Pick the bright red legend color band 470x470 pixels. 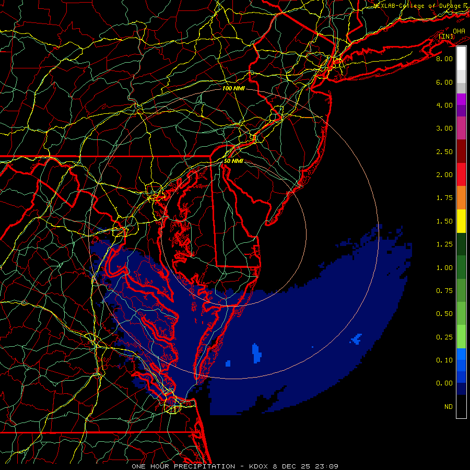point(461,174)
